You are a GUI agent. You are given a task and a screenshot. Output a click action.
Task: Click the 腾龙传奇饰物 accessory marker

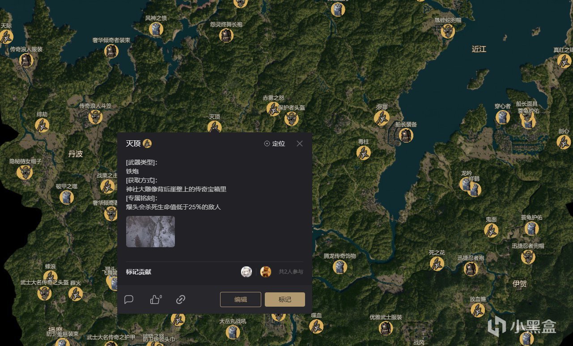pos(340,267)
